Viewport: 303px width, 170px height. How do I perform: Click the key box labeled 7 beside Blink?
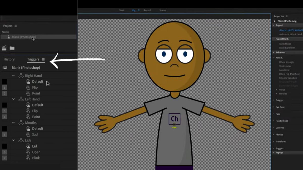click(x=5, y=158)
